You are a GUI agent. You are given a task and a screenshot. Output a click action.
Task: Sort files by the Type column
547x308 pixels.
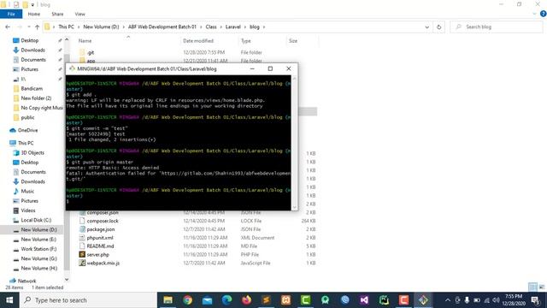[246, 41]
